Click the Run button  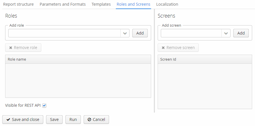coord(73,119)
